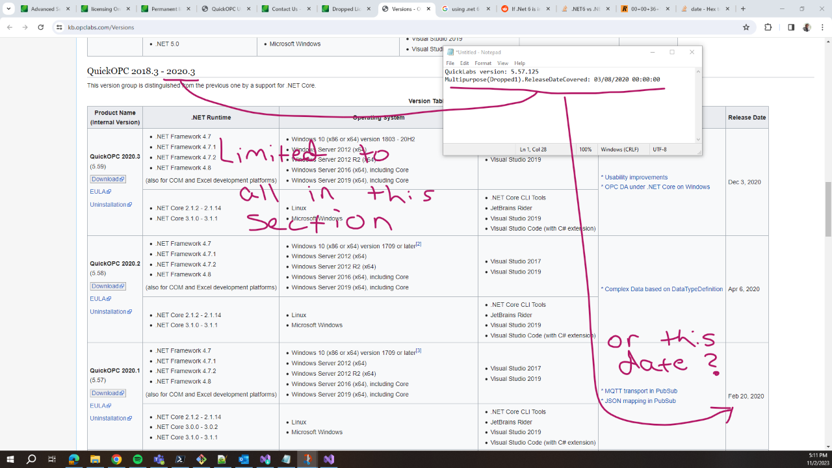Open File Explorer from the taskbar
This screenshot has width=832, height=468.
95,459
